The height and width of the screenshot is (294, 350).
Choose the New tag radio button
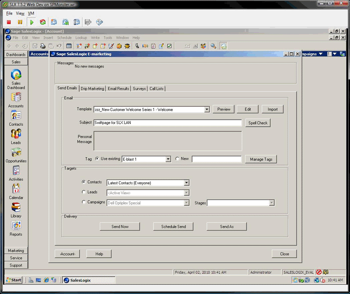tap(177, 159)
